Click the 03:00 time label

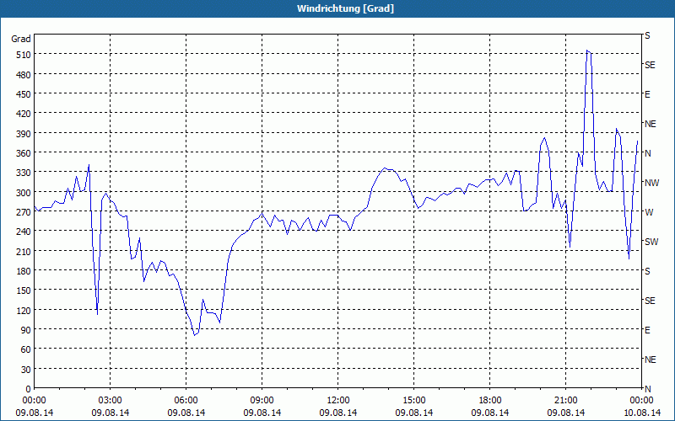(x=110, y=401)
